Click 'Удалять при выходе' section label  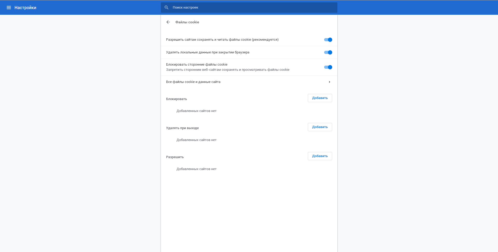coord(182,128)
